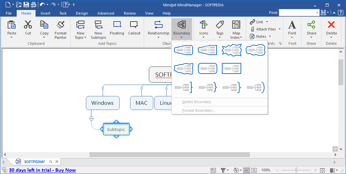Click the green Share icon
The image size is (346, 174).
coord(311,25)
